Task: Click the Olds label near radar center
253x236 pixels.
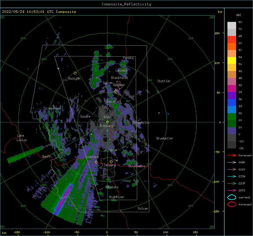Action: pyautogui.click(x=107, y=117)
